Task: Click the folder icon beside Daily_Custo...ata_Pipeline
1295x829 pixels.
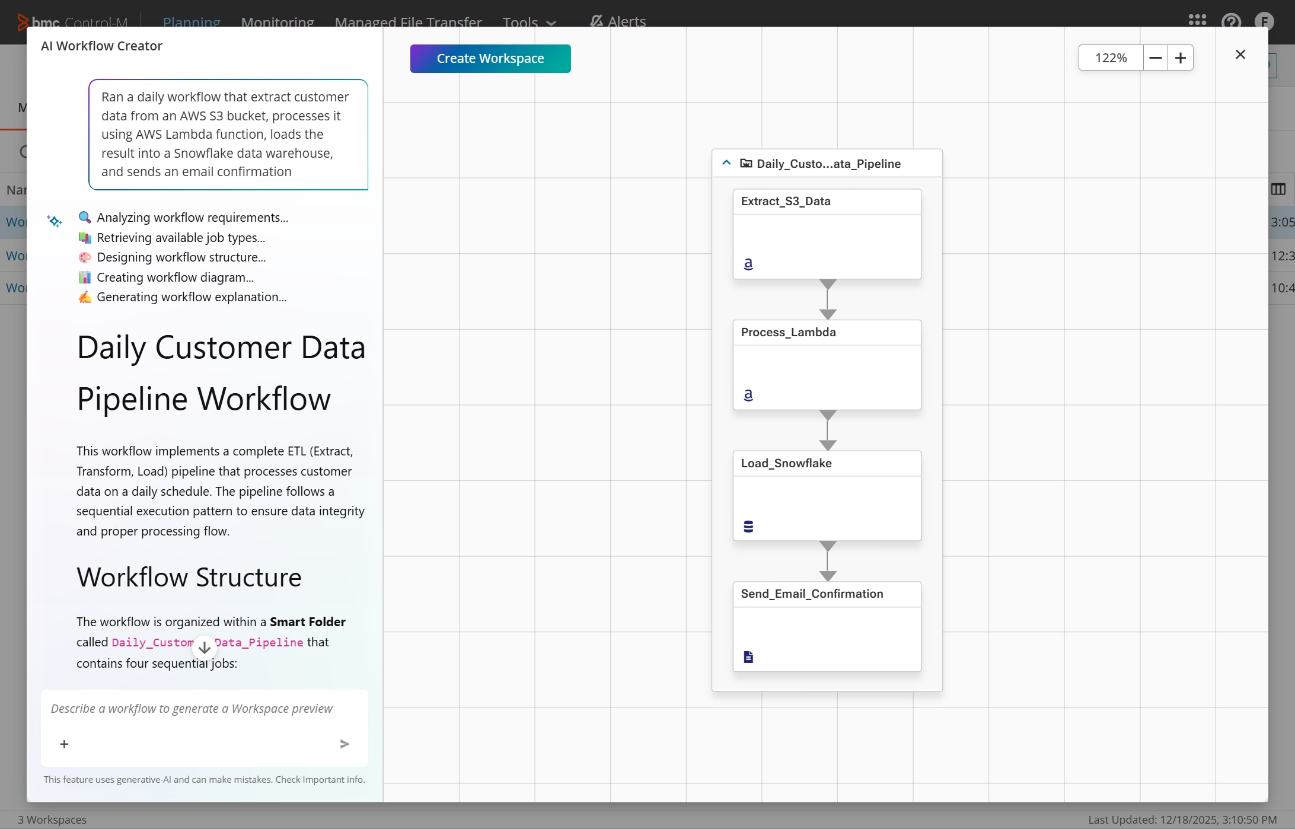Action: point(746,163)
